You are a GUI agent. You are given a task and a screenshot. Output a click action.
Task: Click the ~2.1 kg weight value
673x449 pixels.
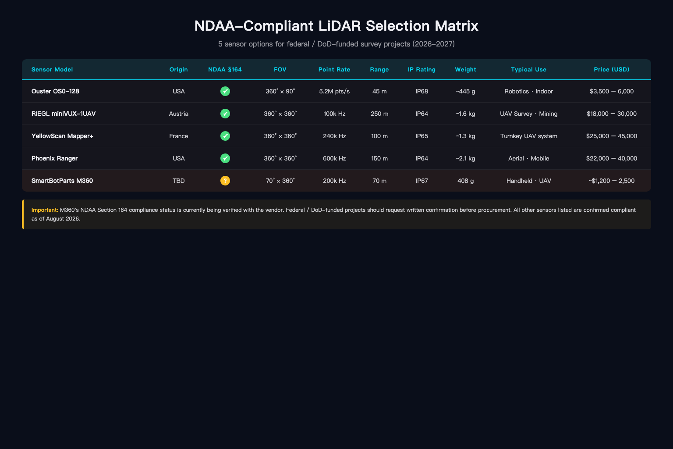(465, 158)
